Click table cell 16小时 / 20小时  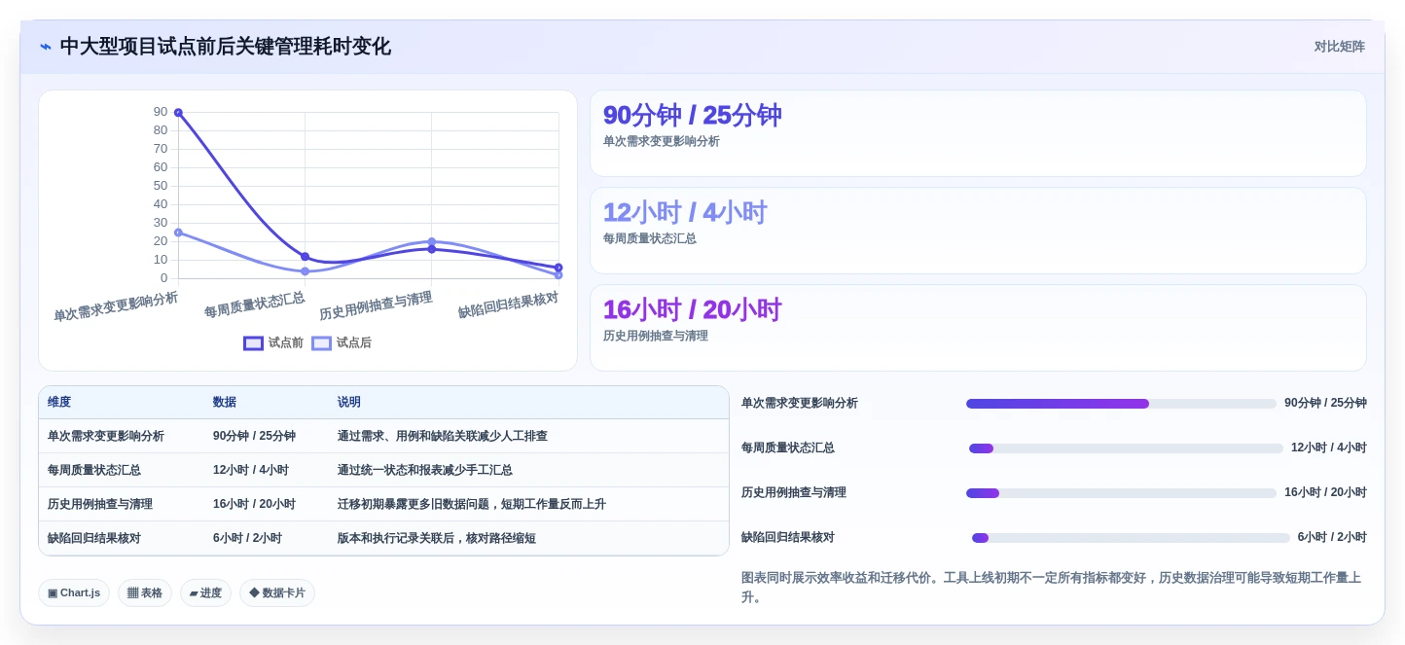(x=254, y=504)
